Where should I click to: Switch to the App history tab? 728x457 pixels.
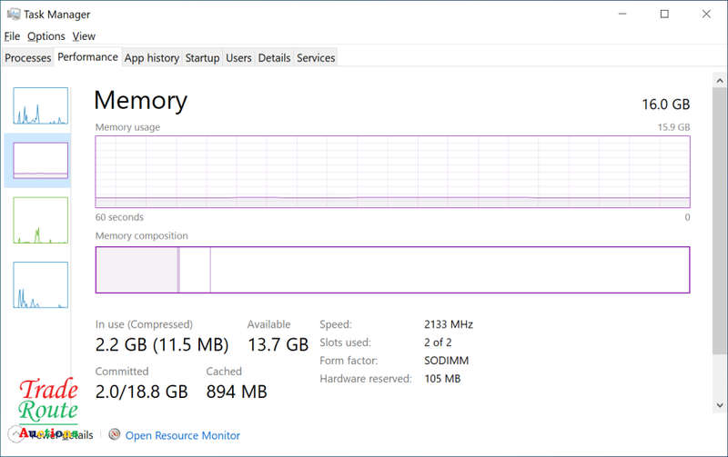point(152,57)
